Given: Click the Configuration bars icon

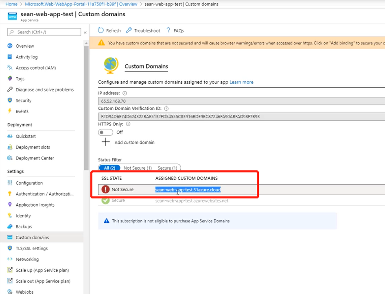Looking at the screenshot, I should tap(10, 183).
